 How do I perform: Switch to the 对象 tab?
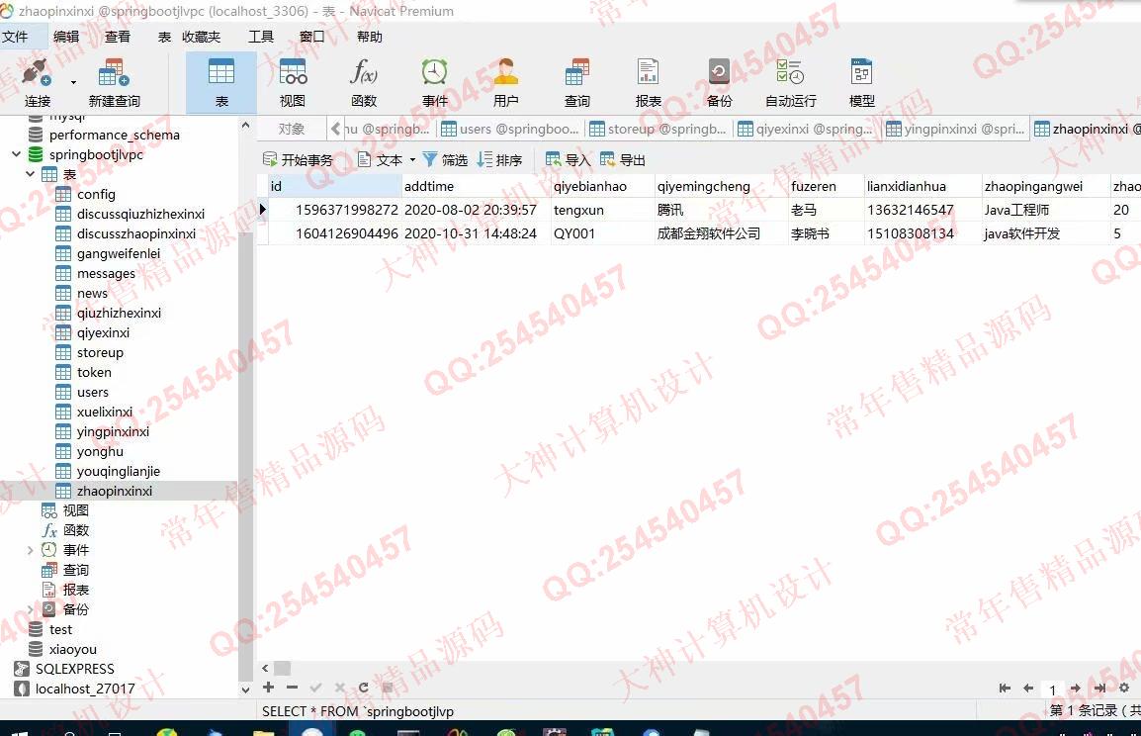[x=291, y=129]
